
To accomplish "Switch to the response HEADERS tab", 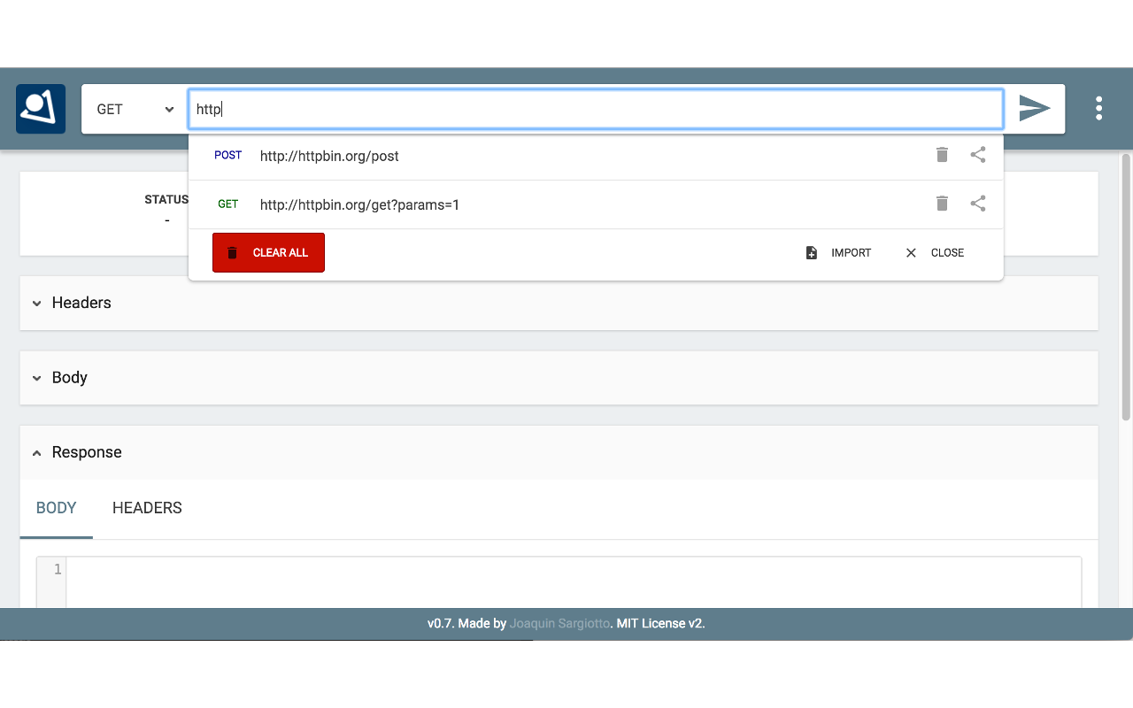I will pos(147,509).
